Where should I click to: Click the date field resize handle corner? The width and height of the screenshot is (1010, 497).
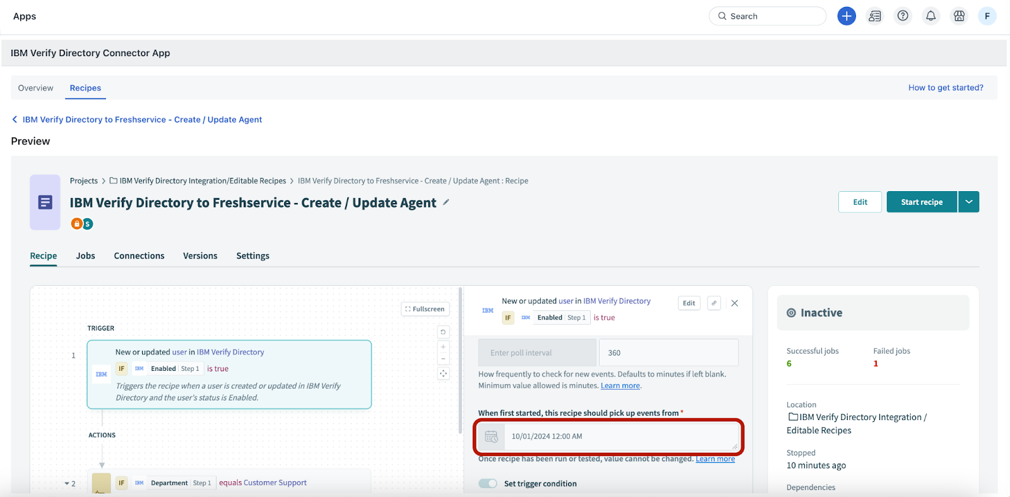[735, 446]
